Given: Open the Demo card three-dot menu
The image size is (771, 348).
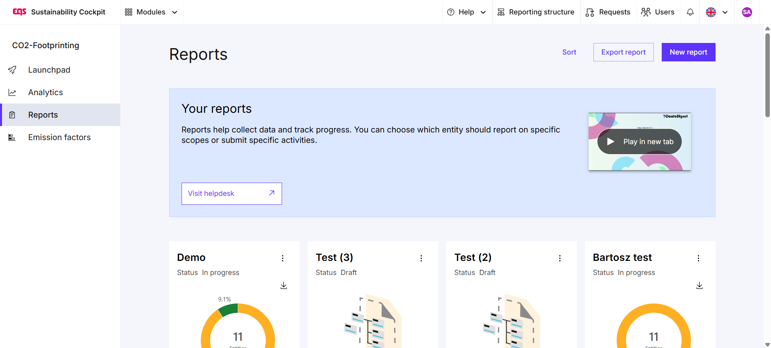Looking at the screenshot, I should (283, 258).
